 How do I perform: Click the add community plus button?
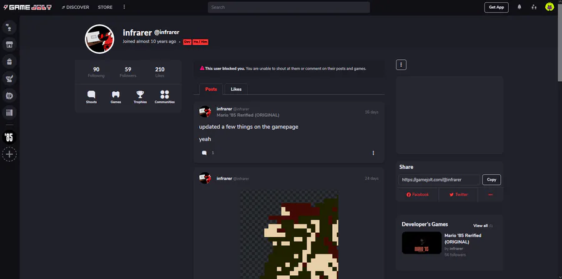9,154
